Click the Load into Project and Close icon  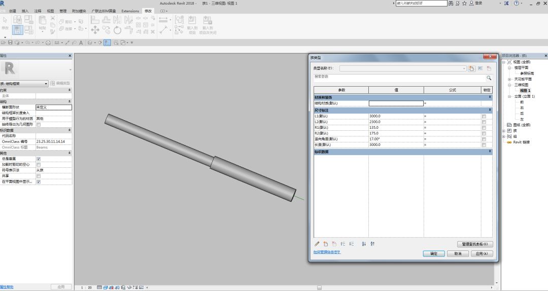(208, 24)
